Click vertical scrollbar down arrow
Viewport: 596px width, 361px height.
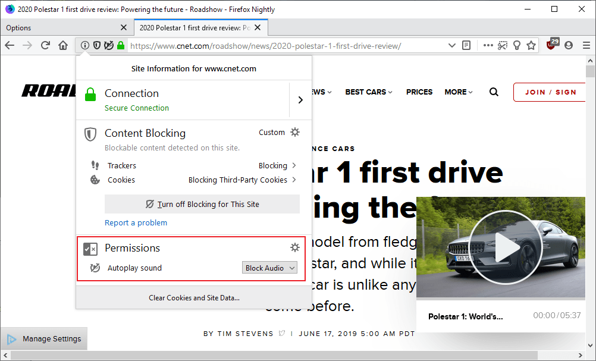pos(590,346)
